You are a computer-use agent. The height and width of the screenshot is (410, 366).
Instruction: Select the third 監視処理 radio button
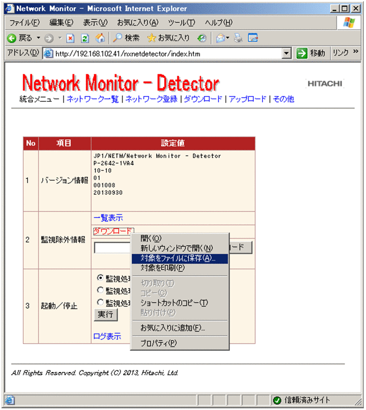(100, 302)
